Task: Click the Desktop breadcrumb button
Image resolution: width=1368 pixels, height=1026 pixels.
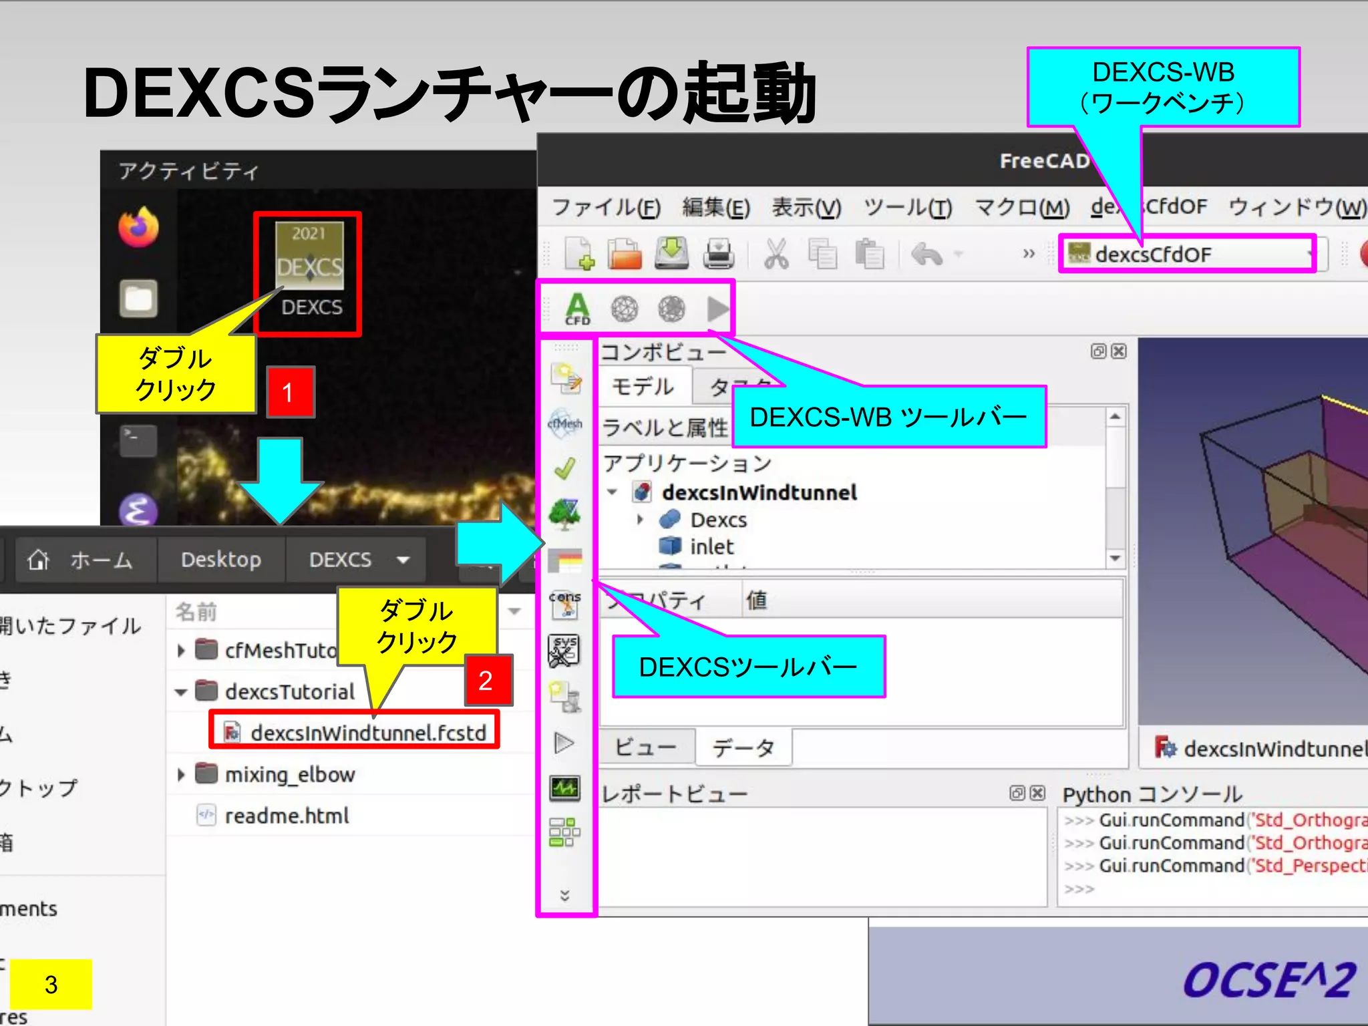Action: coord(221,560)
